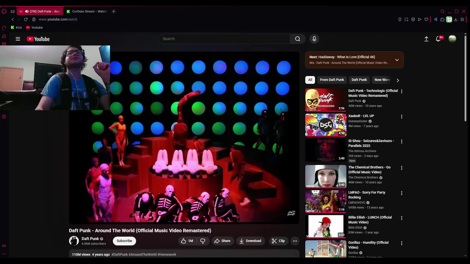Viewport: 470px width, 264px height.
Task: Open browser downloads icon
Action: pos(456,19)
